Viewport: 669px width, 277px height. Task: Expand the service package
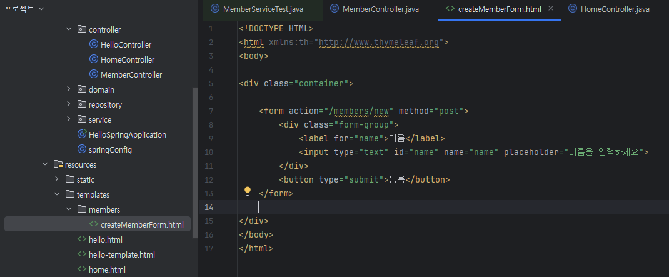[68, 119]
